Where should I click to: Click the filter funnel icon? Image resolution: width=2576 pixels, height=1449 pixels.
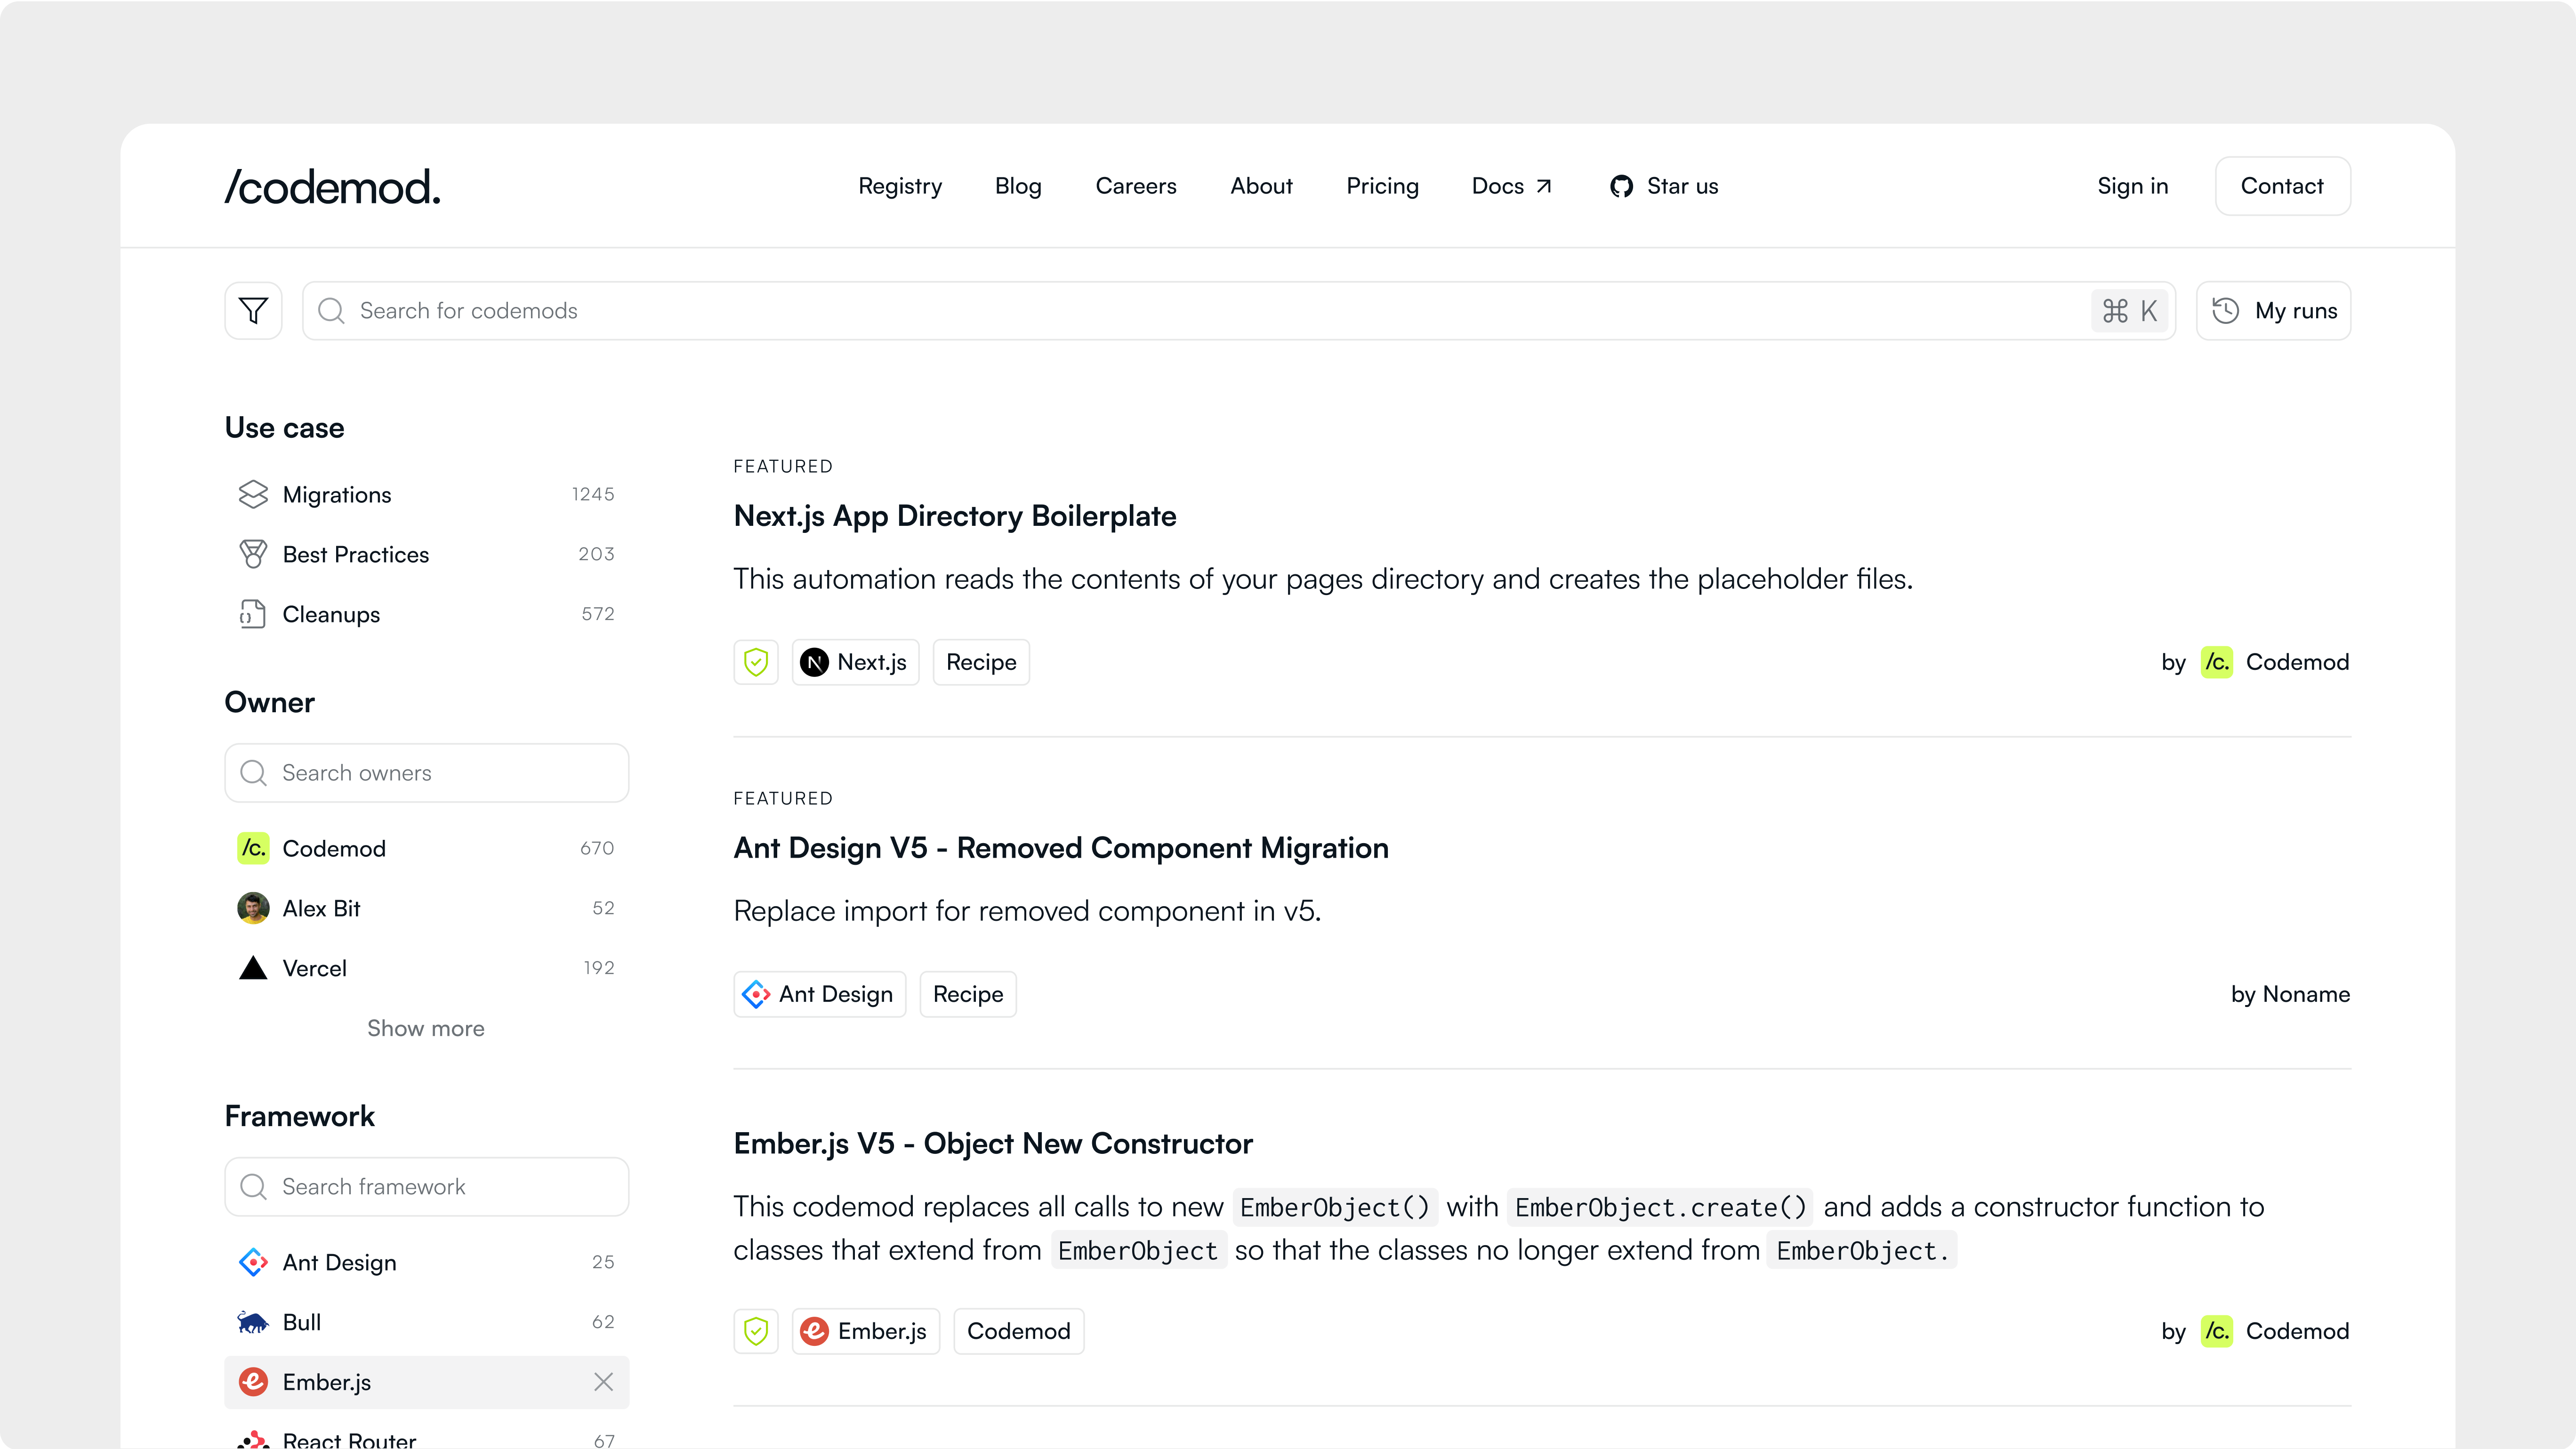click(x=253, y=311)
